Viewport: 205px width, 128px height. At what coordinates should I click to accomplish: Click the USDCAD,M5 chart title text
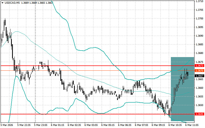coord(12,3)
